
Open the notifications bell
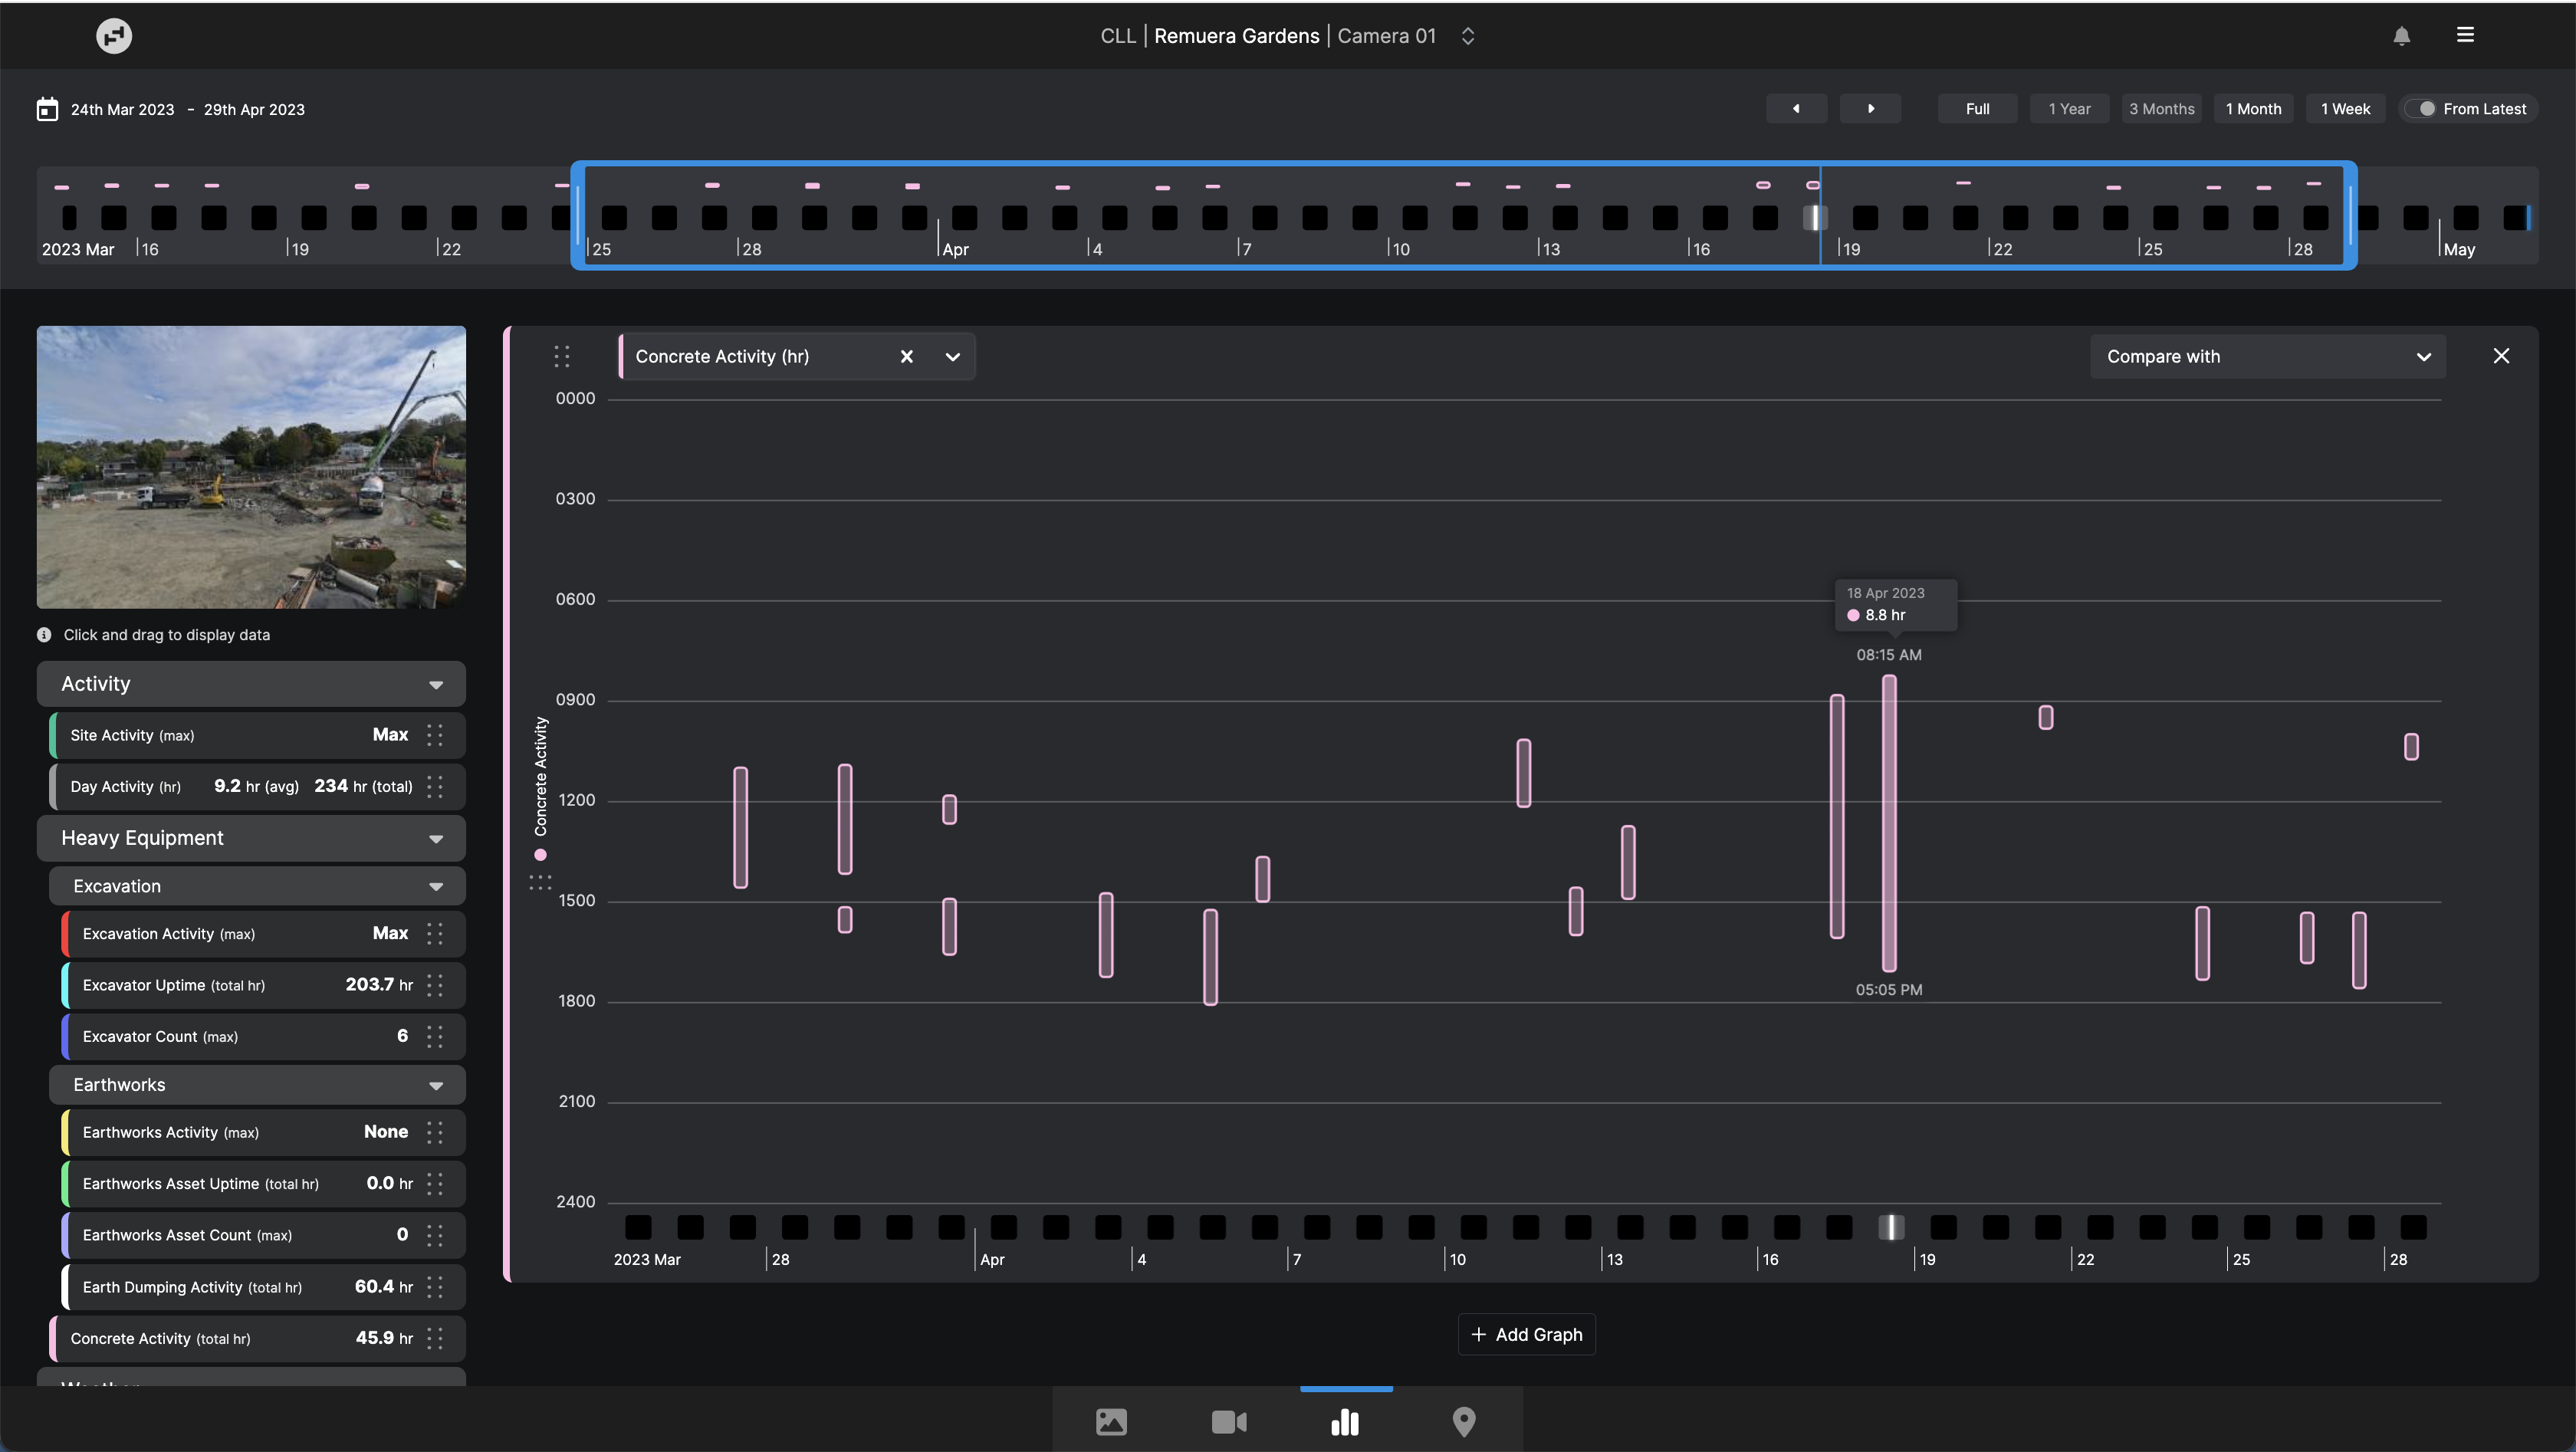point(2401,36)
